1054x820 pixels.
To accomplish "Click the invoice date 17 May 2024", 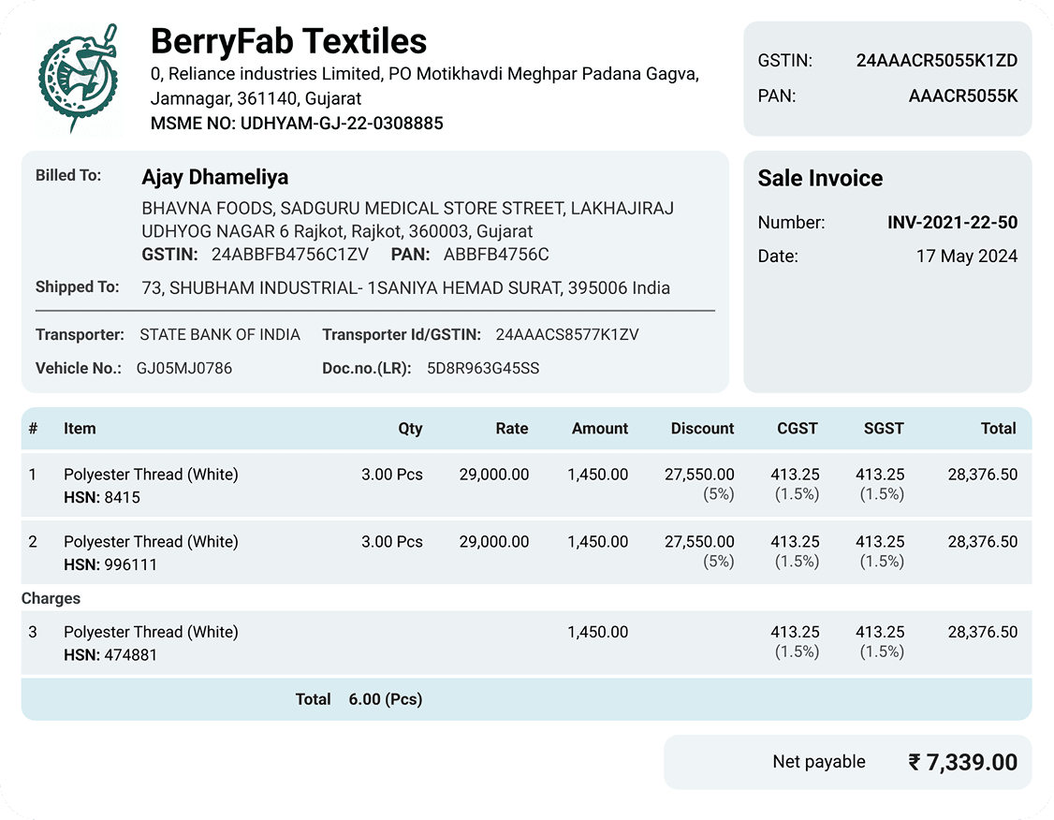I will (967, 256).
